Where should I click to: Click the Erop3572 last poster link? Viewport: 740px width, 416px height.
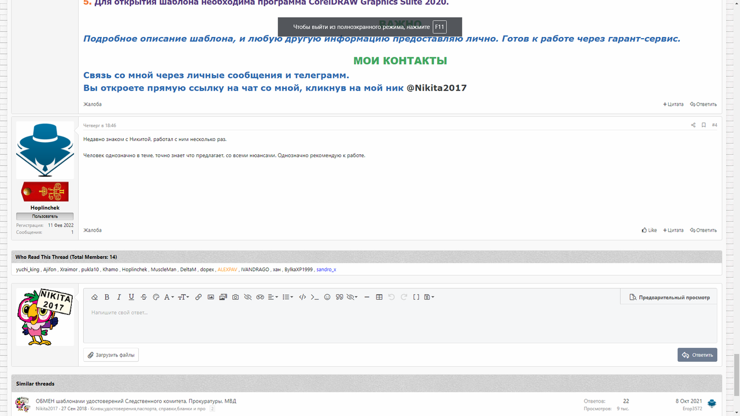point(692,408)
